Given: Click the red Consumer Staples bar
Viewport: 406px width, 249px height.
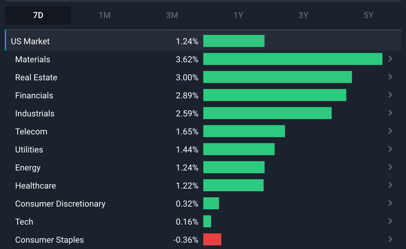Looking at the screenshot, I should tap(212, 239).
